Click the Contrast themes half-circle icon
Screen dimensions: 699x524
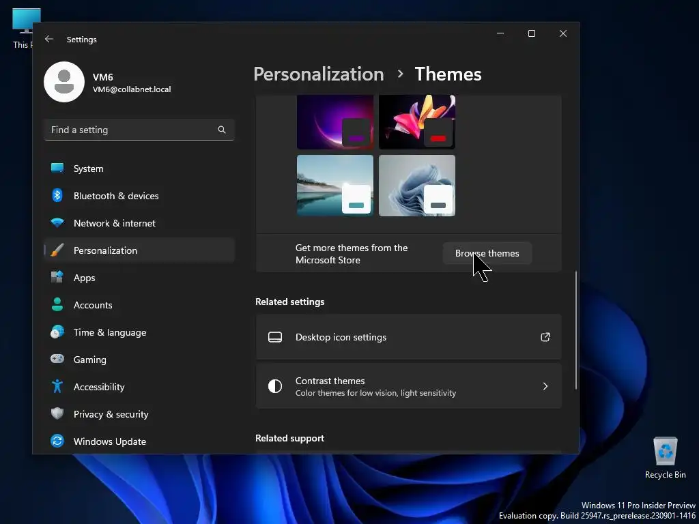(275, 386)
